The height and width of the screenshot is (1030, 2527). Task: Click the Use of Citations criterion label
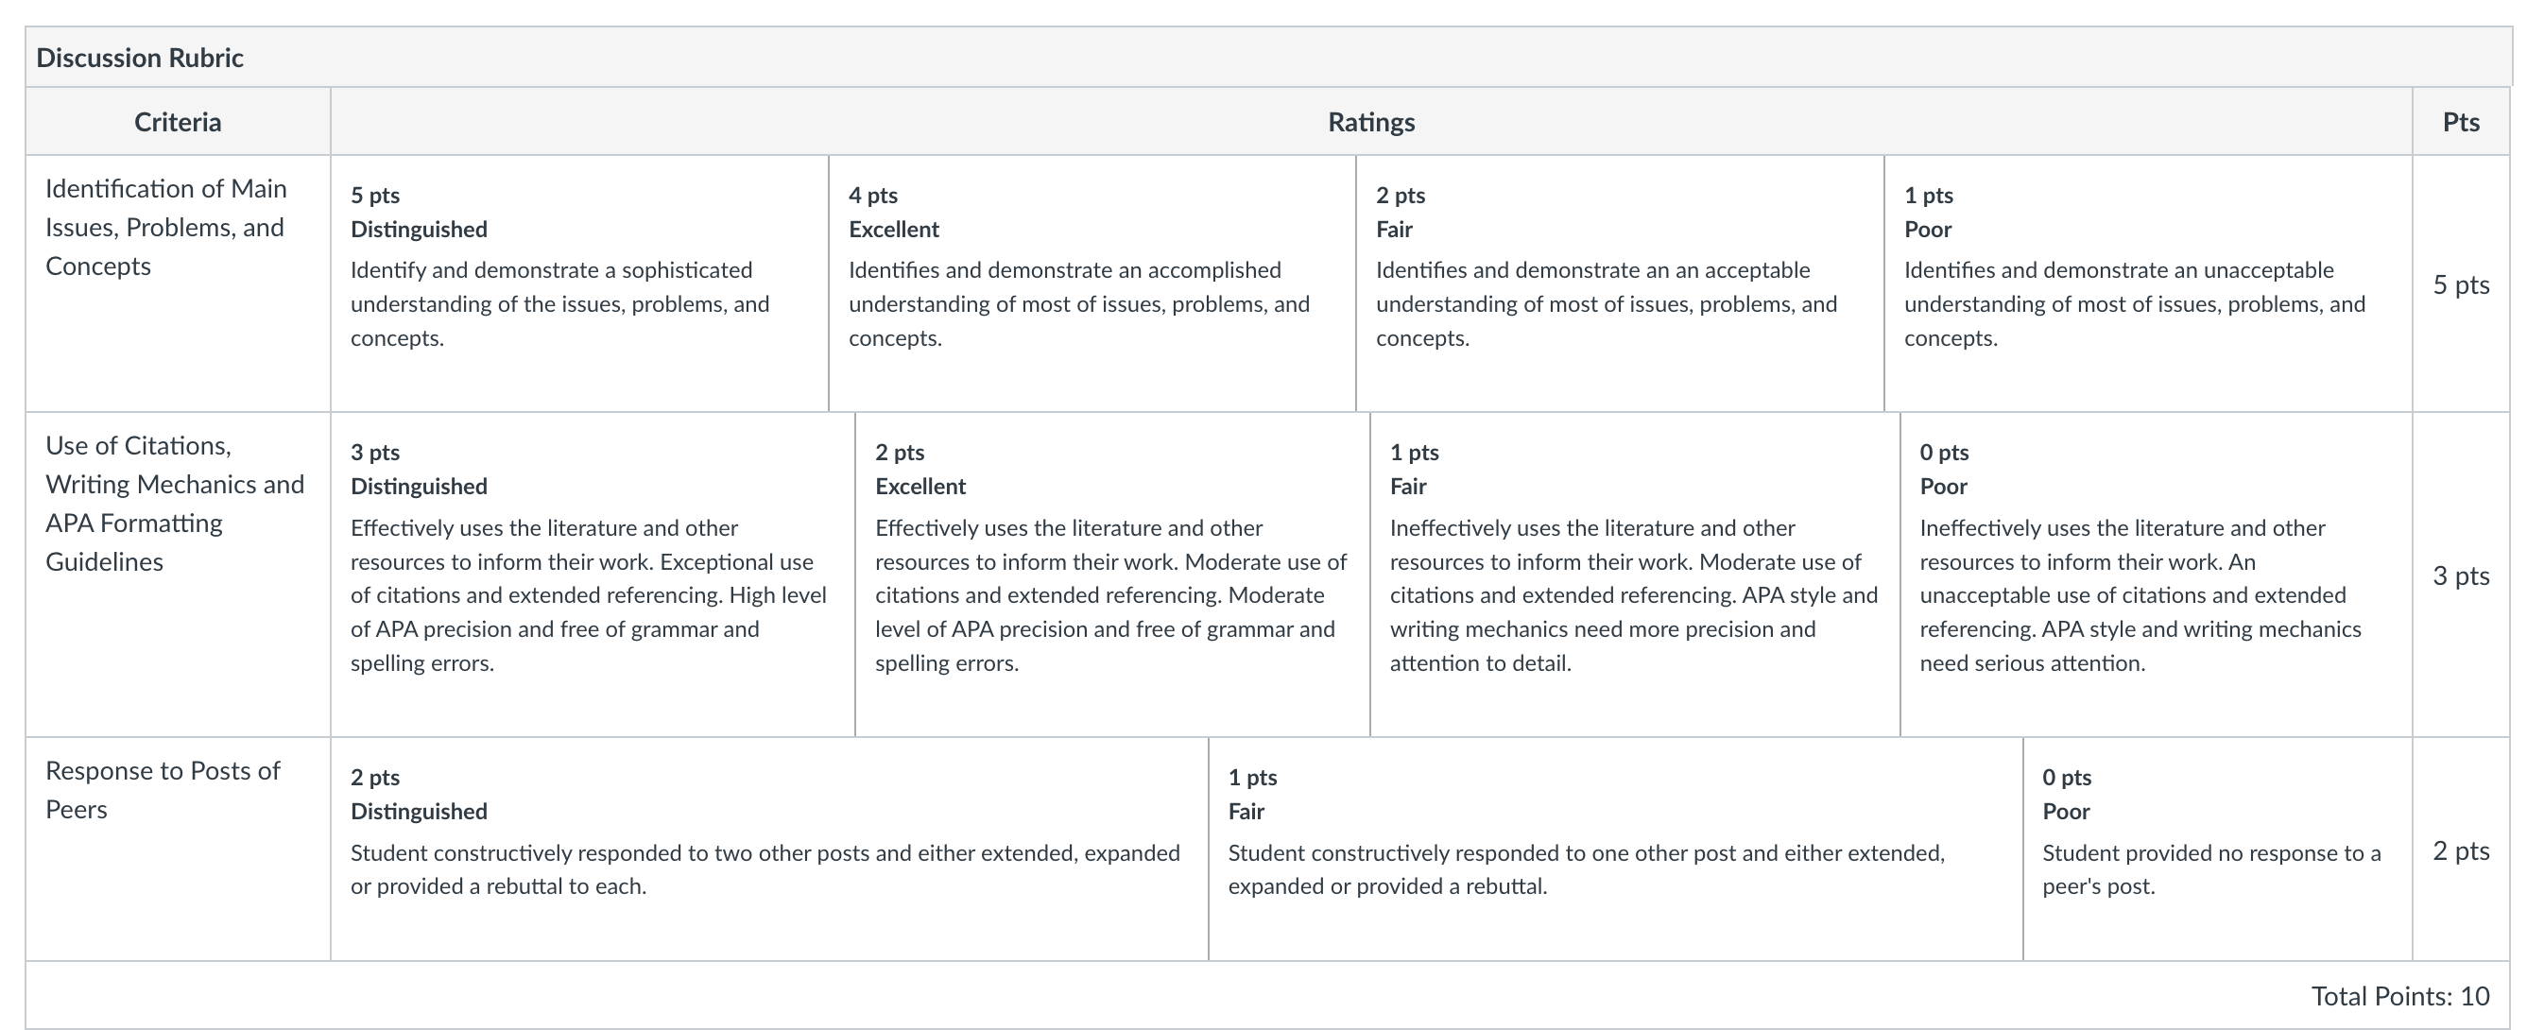click(175, 504)
